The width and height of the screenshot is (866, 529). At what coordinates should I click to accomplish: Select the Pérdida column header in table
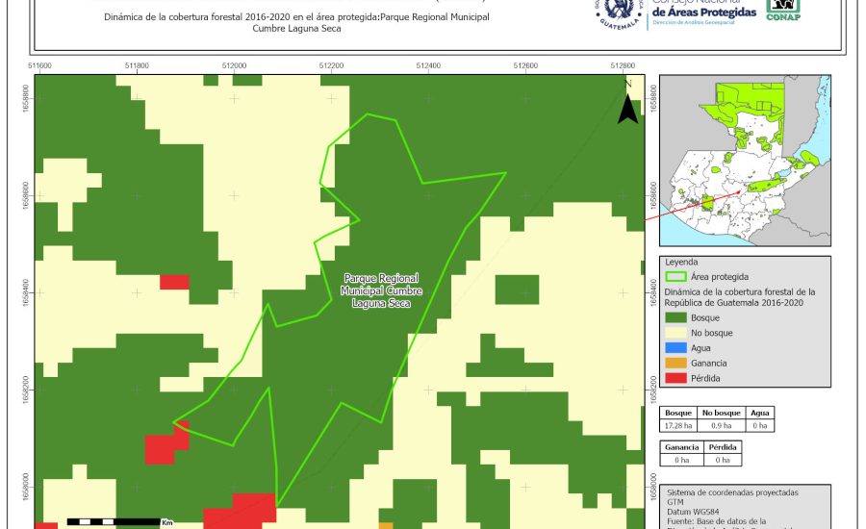[x=723, y=447]
